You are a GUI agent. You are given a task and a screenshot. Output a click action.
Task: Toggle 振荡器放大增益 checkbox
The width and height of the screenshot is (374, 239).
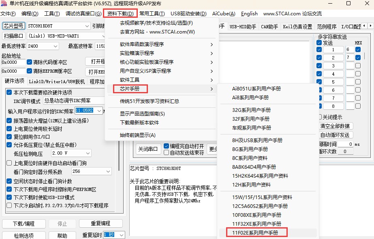(x=9, y=121)
